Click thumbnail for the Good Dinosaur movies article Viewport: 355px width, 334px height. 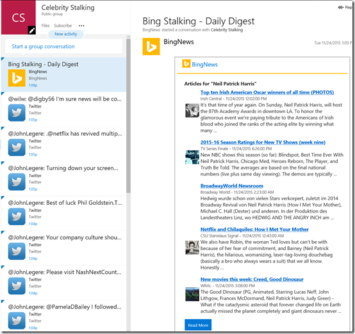tap(192, 294)
